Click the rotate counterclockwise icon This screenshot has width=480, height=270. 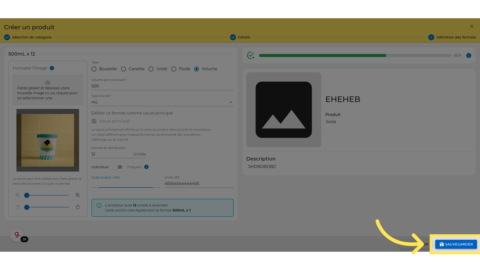17,207
